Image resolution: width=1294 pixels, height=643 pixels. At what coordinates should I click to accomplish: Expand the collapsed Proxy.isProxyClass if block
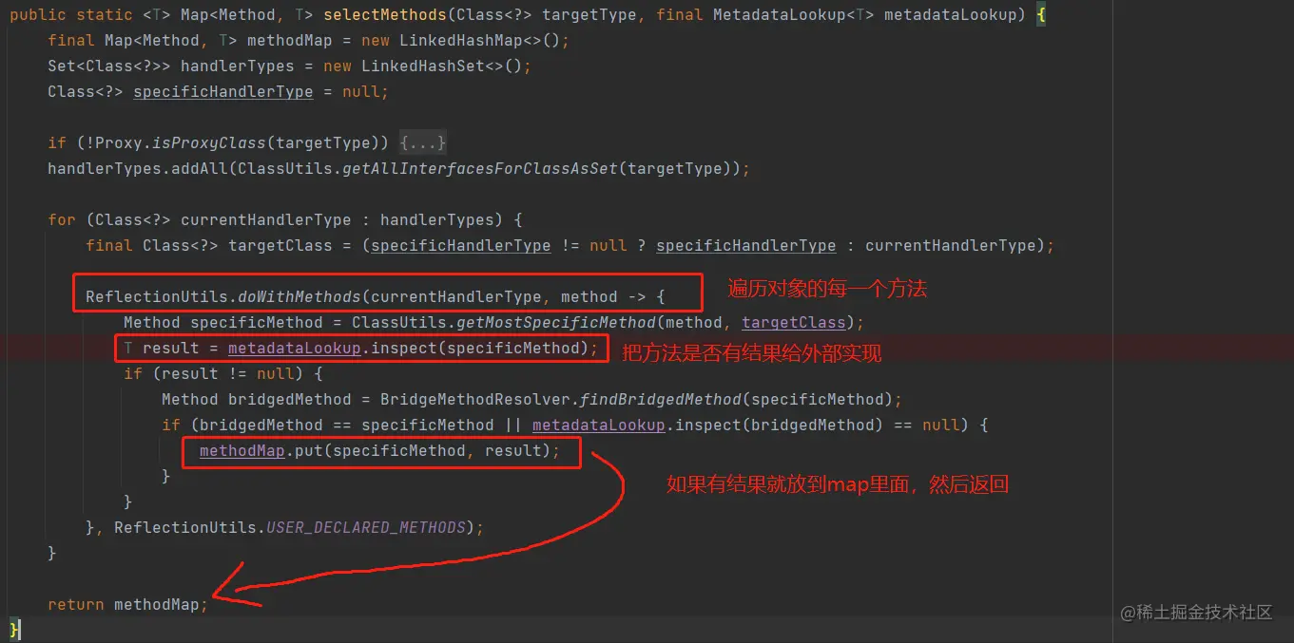coord(422,142)
